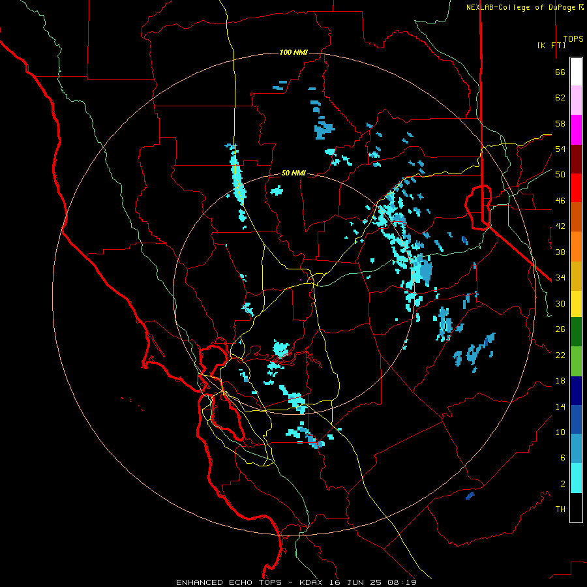Click the KDAX radar station identifier

pyautogui.click(x=312, y=582)
